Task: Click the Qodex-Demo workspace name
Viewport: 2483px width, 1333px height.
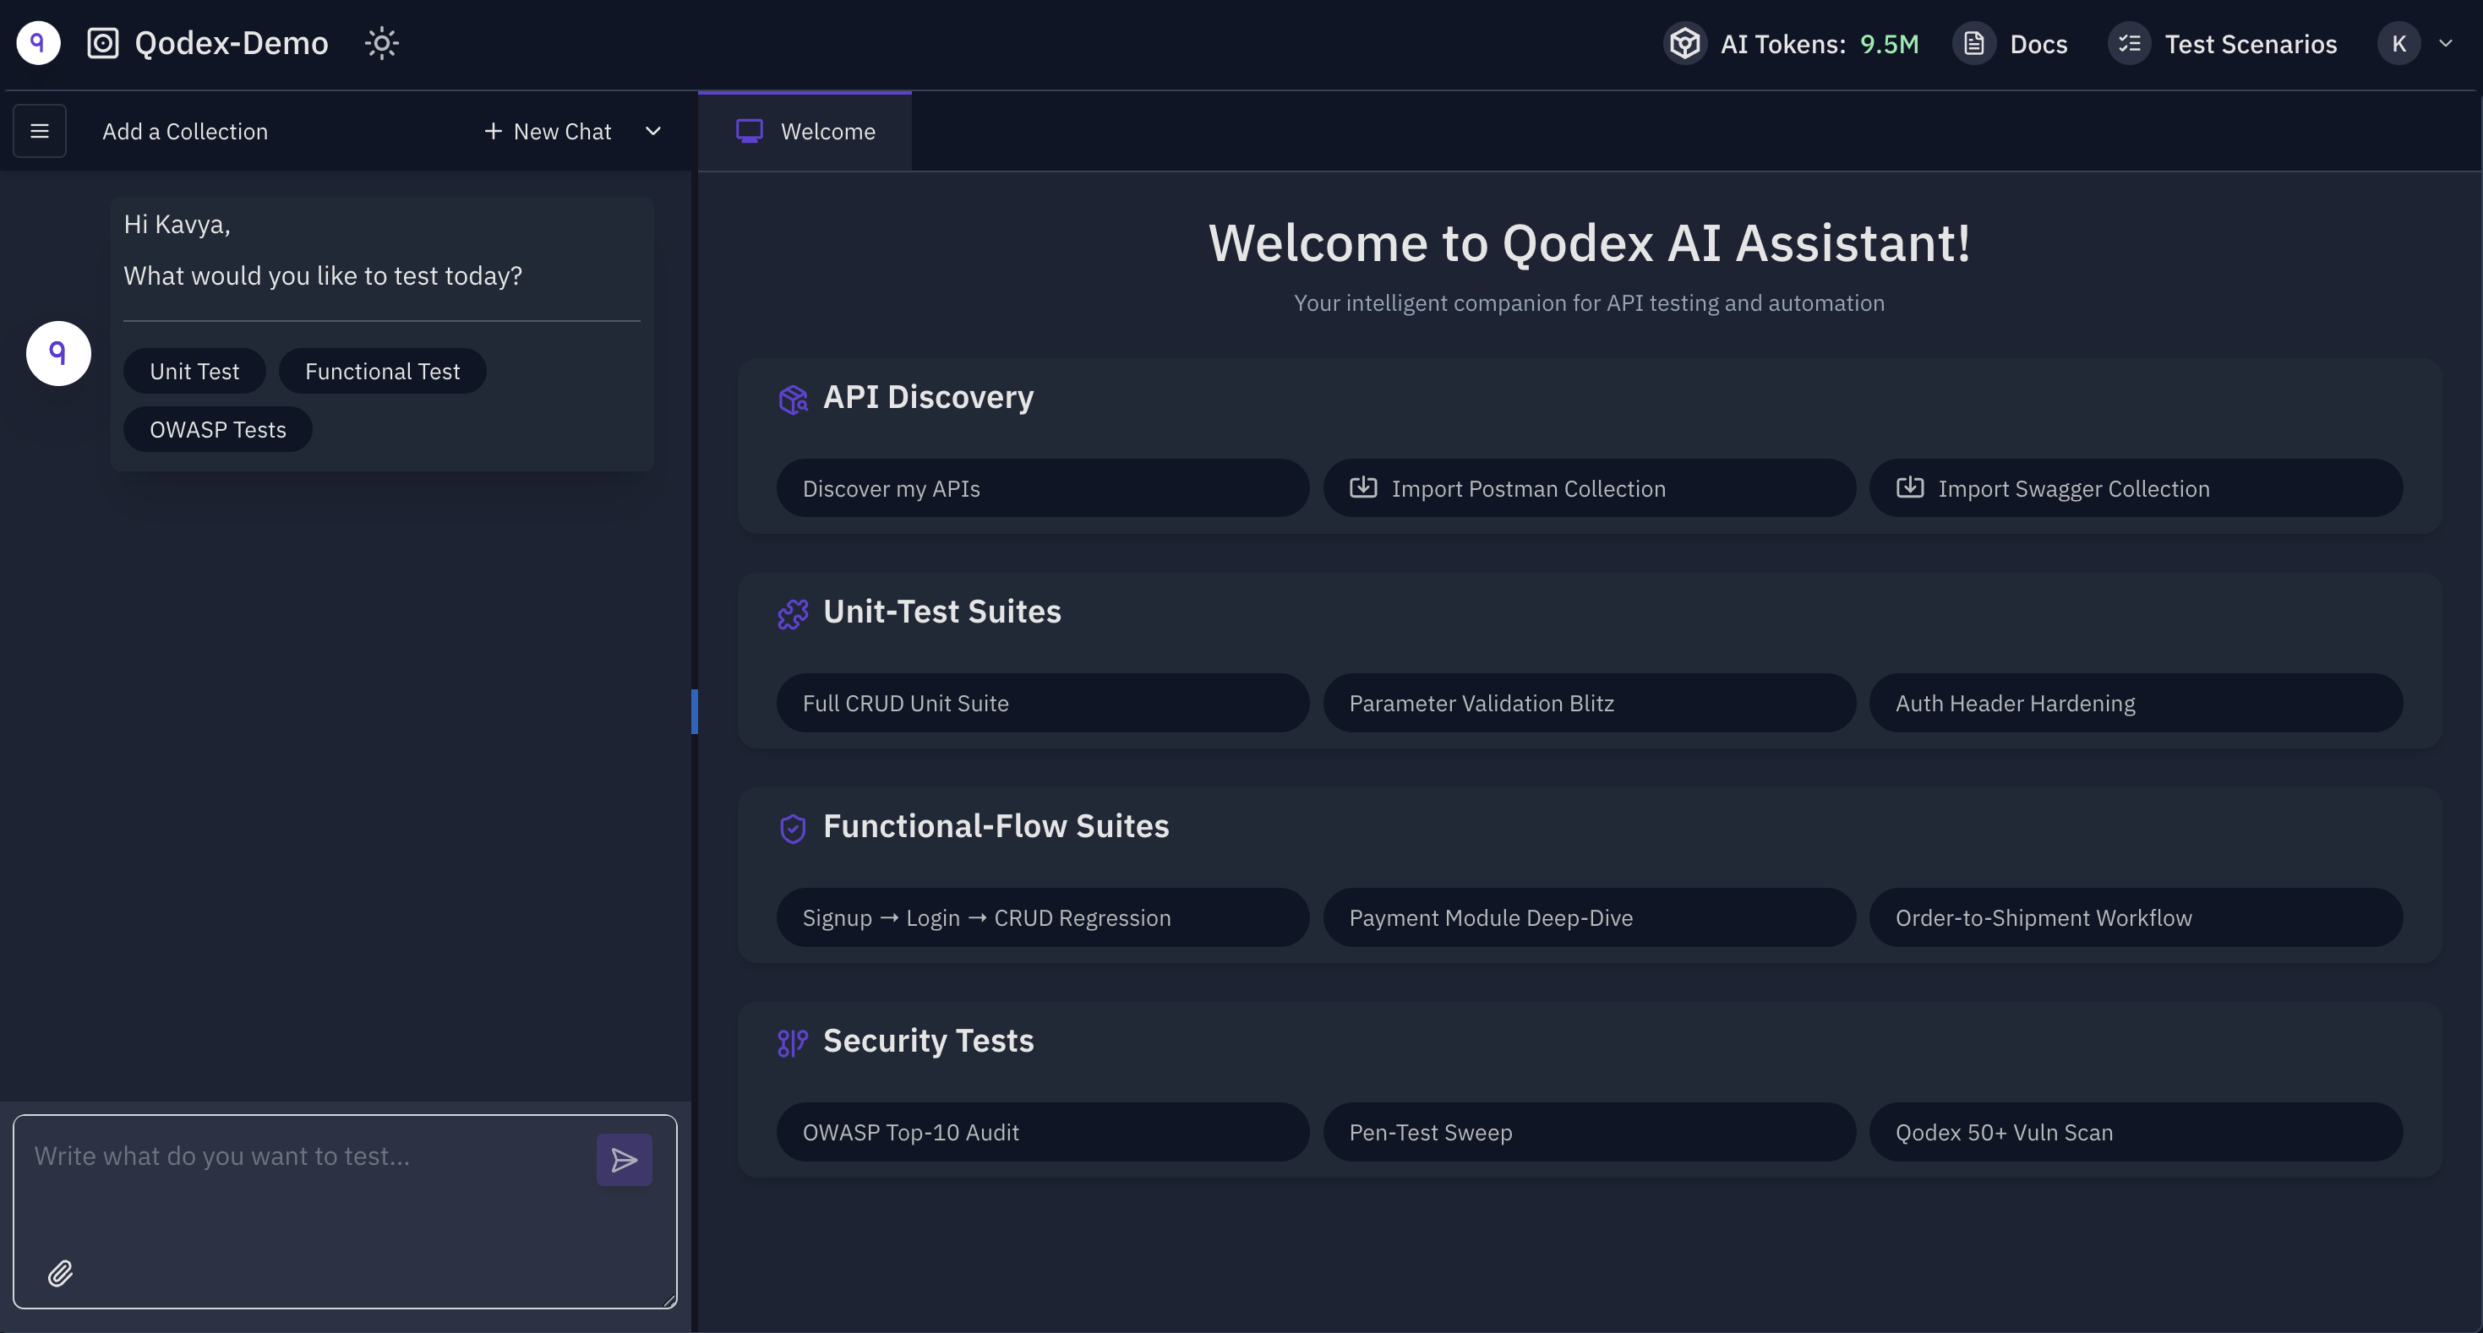Action: pos(232,43)
